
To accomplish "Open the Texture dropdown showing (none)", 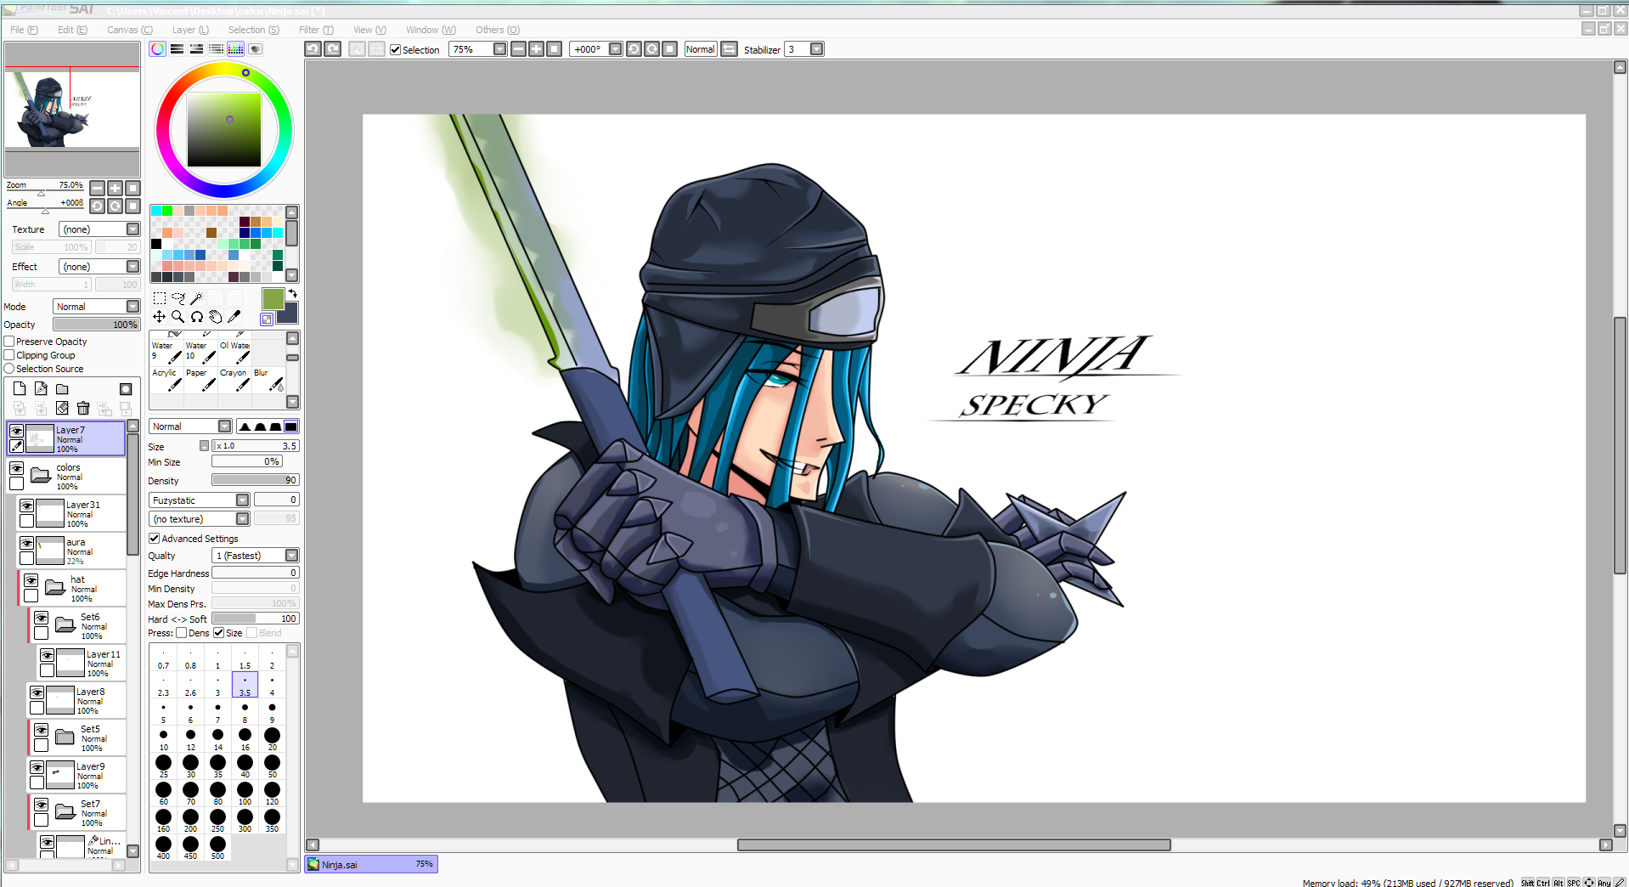I will (x=99, y=229).
